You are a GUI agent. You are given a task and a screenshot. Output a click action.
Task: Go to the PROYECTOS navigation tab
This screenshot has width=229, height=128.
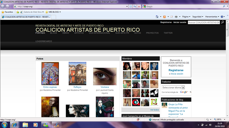152,33
